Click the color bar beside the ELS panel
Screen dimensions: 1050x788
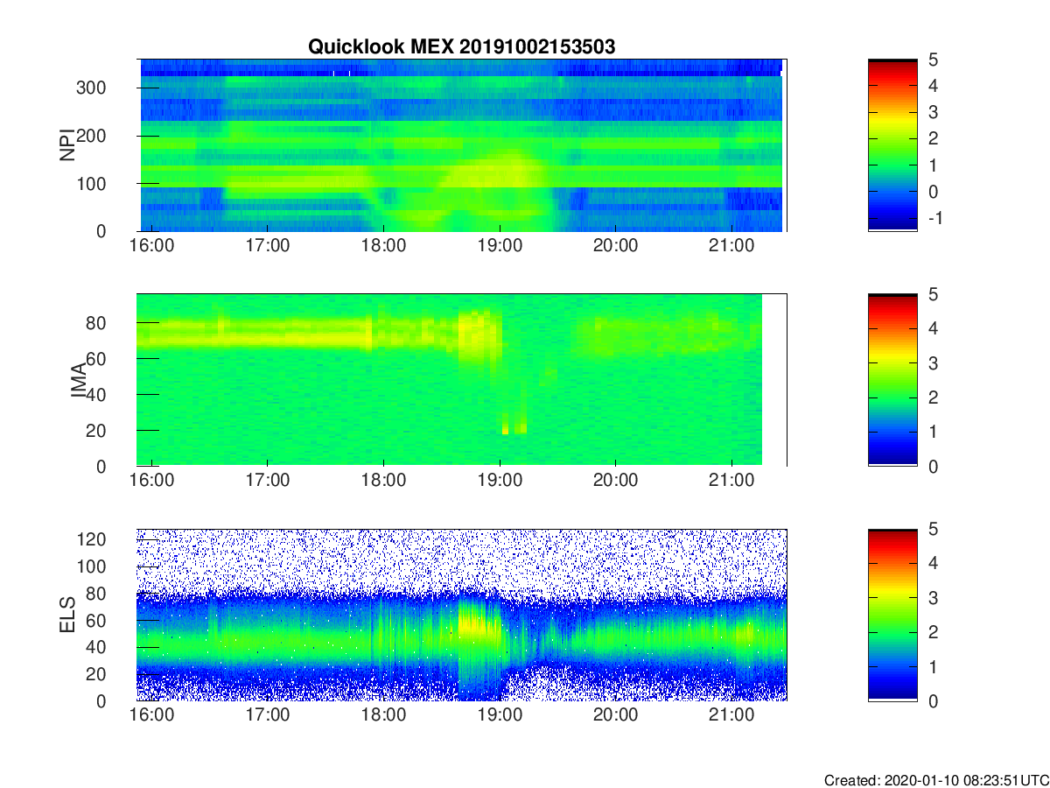(892, 615)
